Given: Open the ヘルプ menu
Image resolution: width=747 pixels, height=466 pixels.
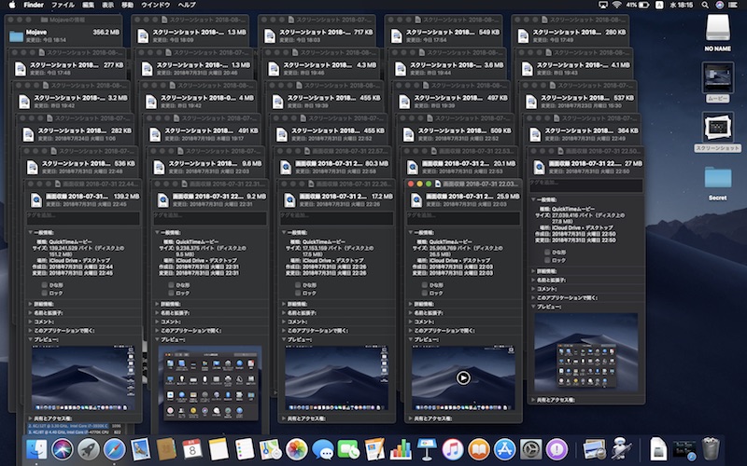Looking at the screenshot, I should pos(187,5).
